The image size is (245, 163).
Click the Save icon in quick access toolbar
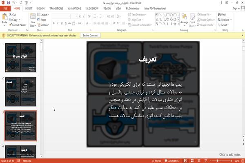(9, 3)
